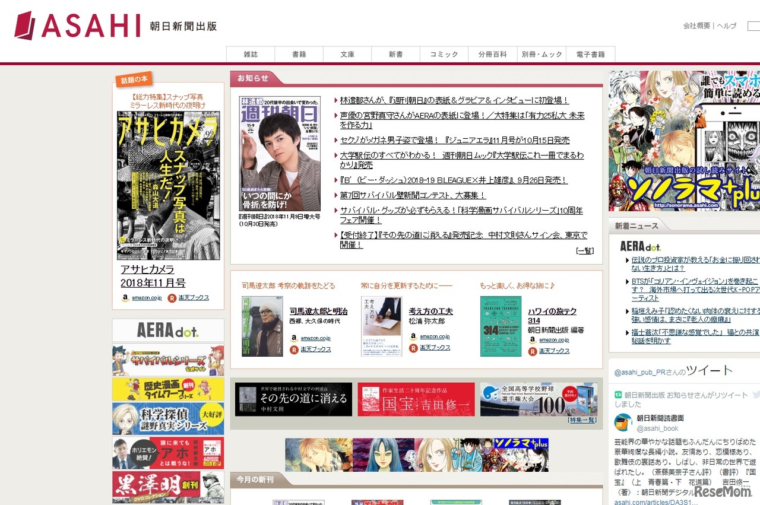Open the 科学漫画サバイバルシリーズ 10周年フェア link
The height and width of the screenshot is (505, 760).
pos(461,215)
